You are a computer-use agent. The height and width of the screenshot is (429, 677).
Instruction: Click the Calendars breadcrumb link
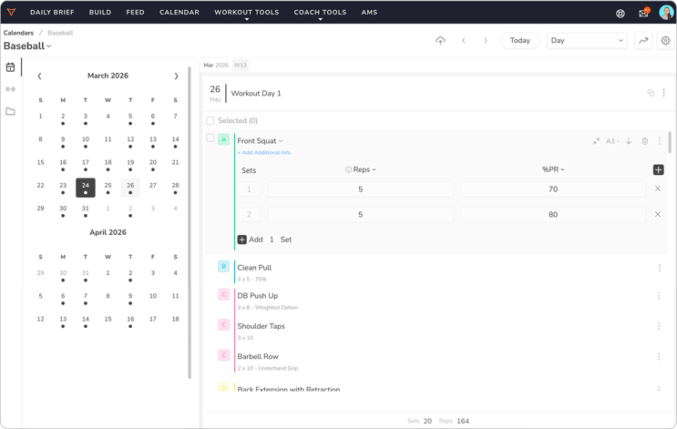(18, 33)
